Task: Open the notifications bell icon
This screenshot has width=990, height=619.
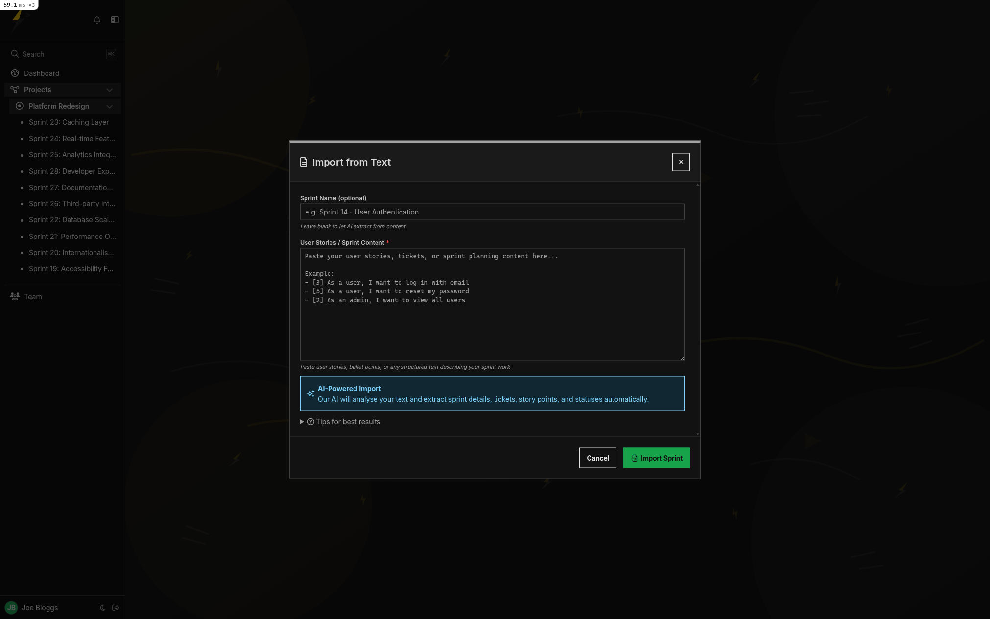Action: [97, 20]
